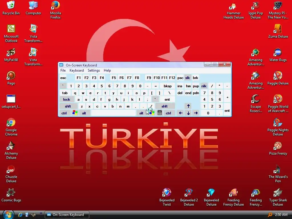This screenshot has width=292, height=219.
Task: Click the tab key
Action: (65, 93)
